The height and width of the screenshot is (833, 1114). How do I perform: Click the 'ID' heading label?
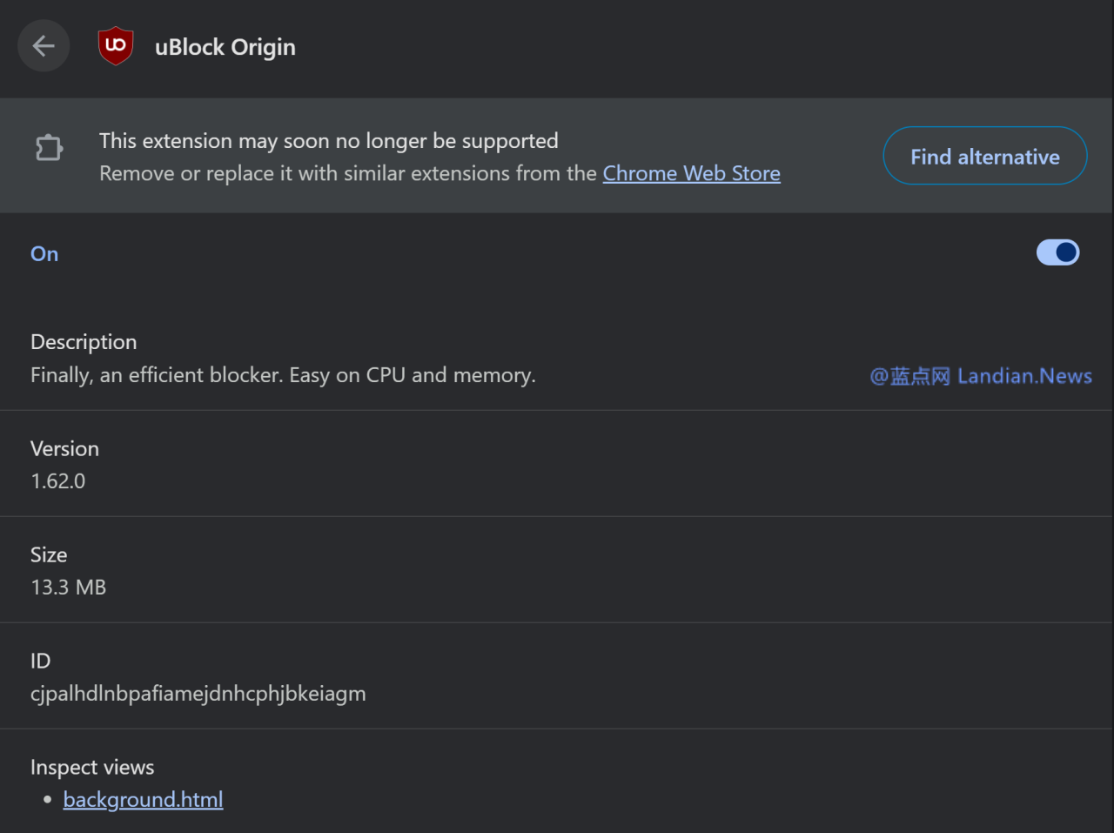(41, 662)
